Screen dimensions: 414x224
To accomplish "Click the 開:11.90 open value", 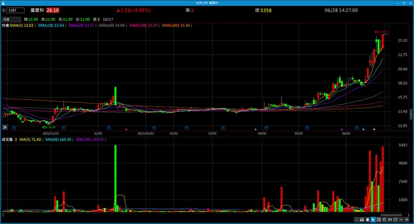I will coord(31,20).
